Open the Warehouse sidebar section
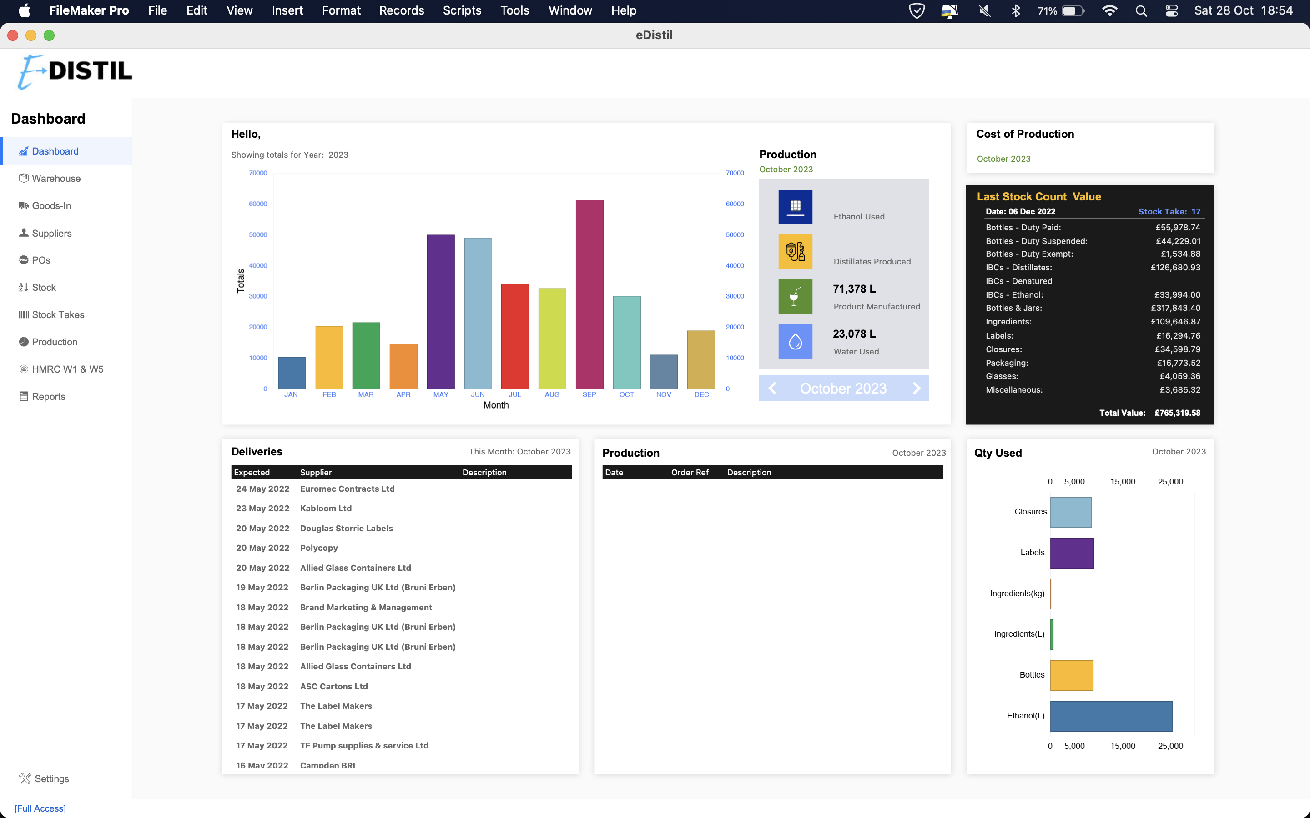1310x818 pixels. coord(56,179)
